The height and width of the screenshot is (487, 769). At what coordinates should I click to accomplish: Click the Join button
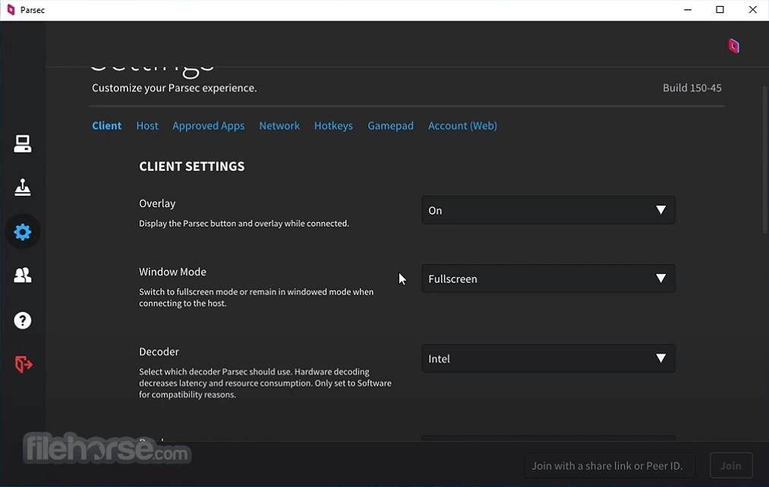click(x=731, y=466)
